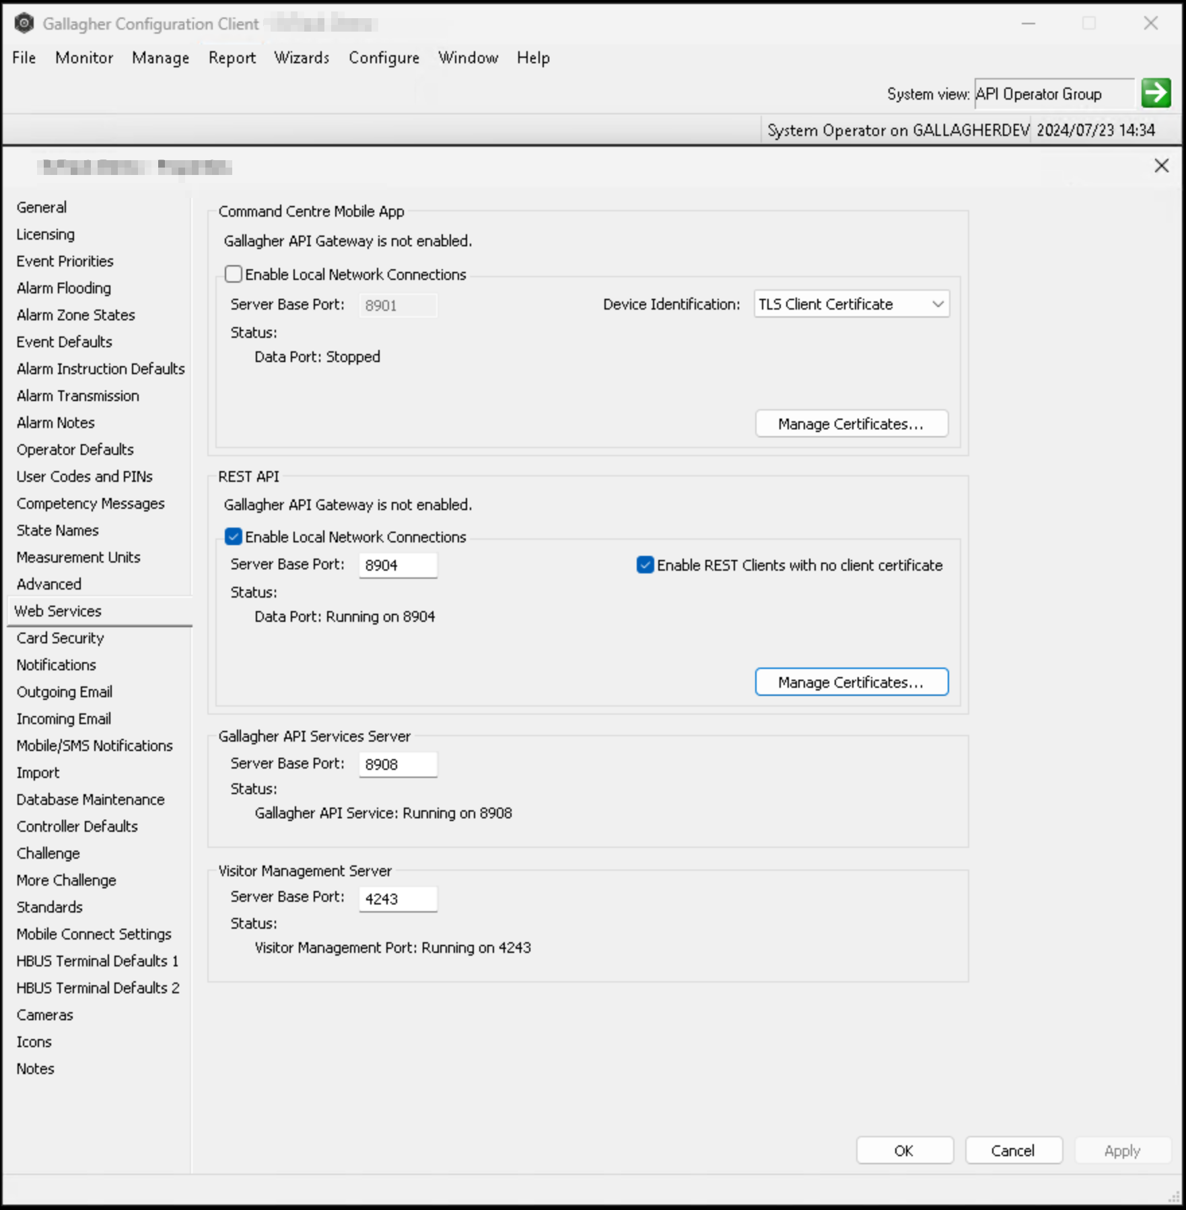Select User Codes and PINs page

[85, 476]
